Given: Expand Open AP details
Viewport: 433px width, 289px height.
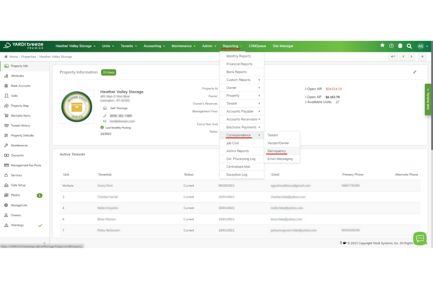Looking at the screenshot, I should [x=313, y=97].
